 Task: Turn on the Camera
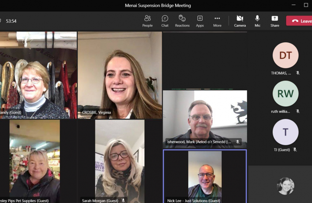click(x=240, y=21)
